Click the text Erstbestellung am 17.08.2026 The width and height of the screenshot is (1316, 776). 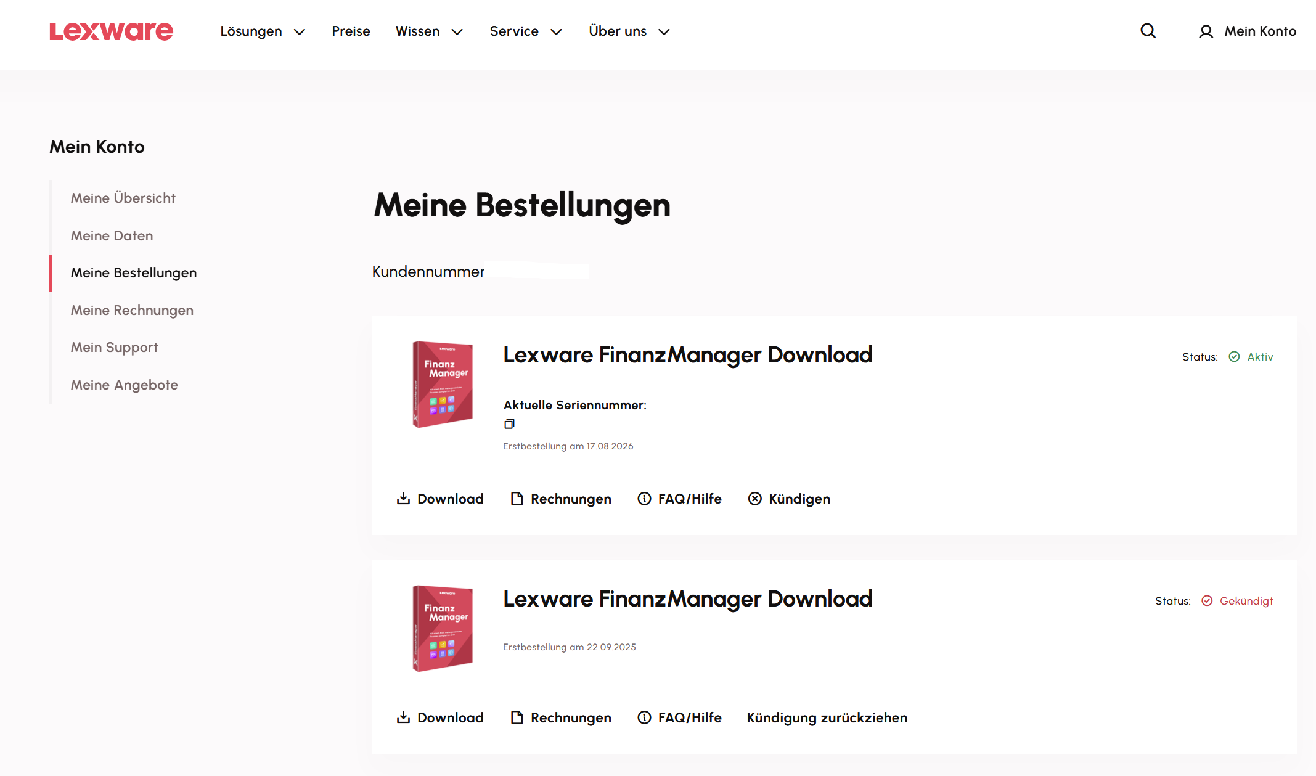[x=568, y=446]
